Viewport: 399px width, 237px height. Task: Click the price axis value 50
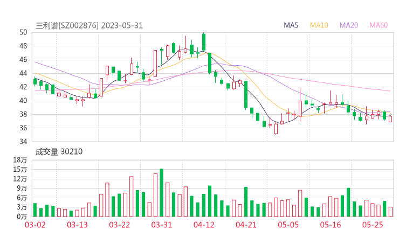tap(23, 32)
